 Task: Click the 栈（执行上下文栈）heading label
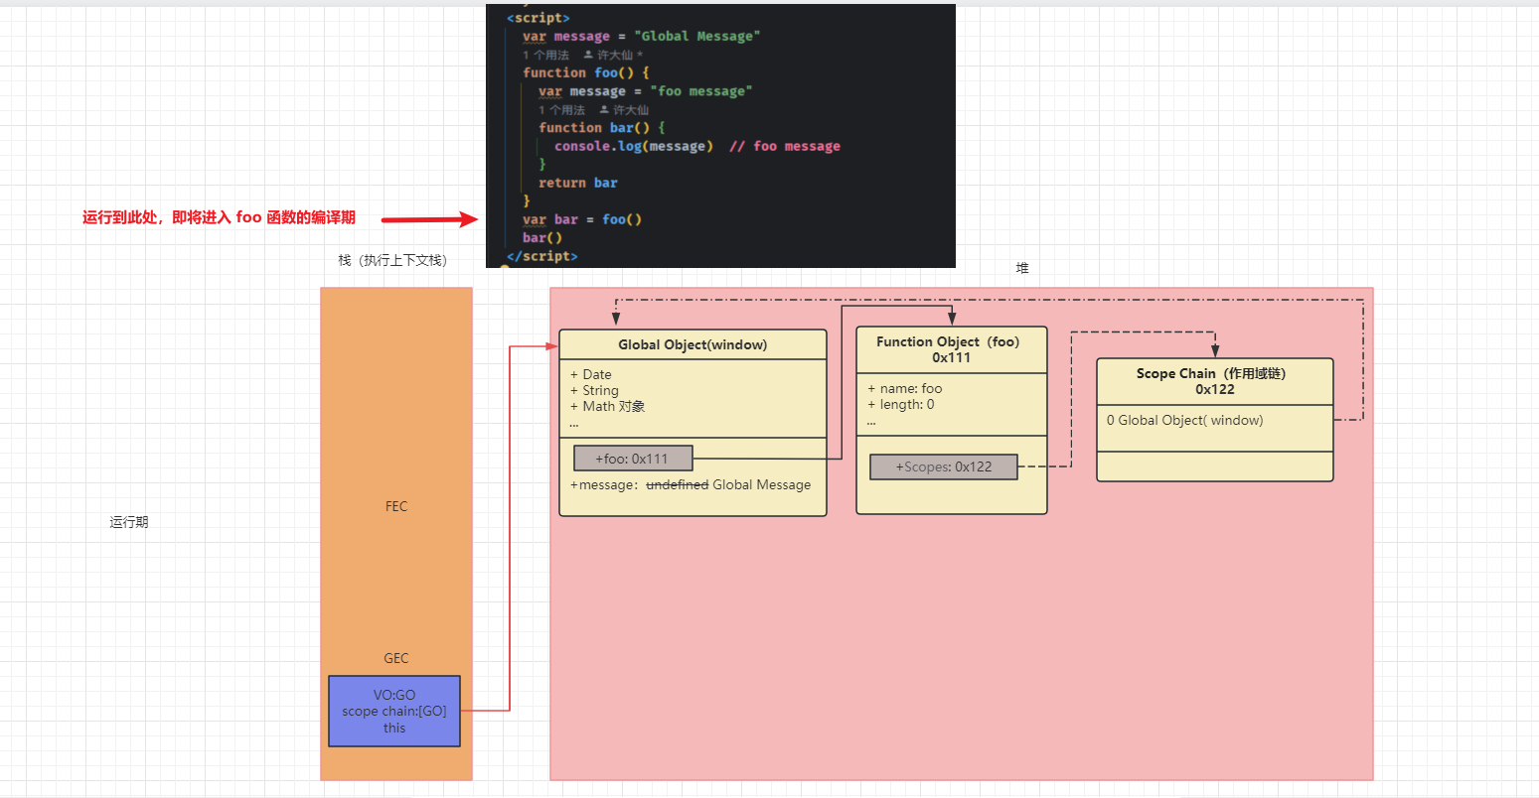(x=392, y=260)
